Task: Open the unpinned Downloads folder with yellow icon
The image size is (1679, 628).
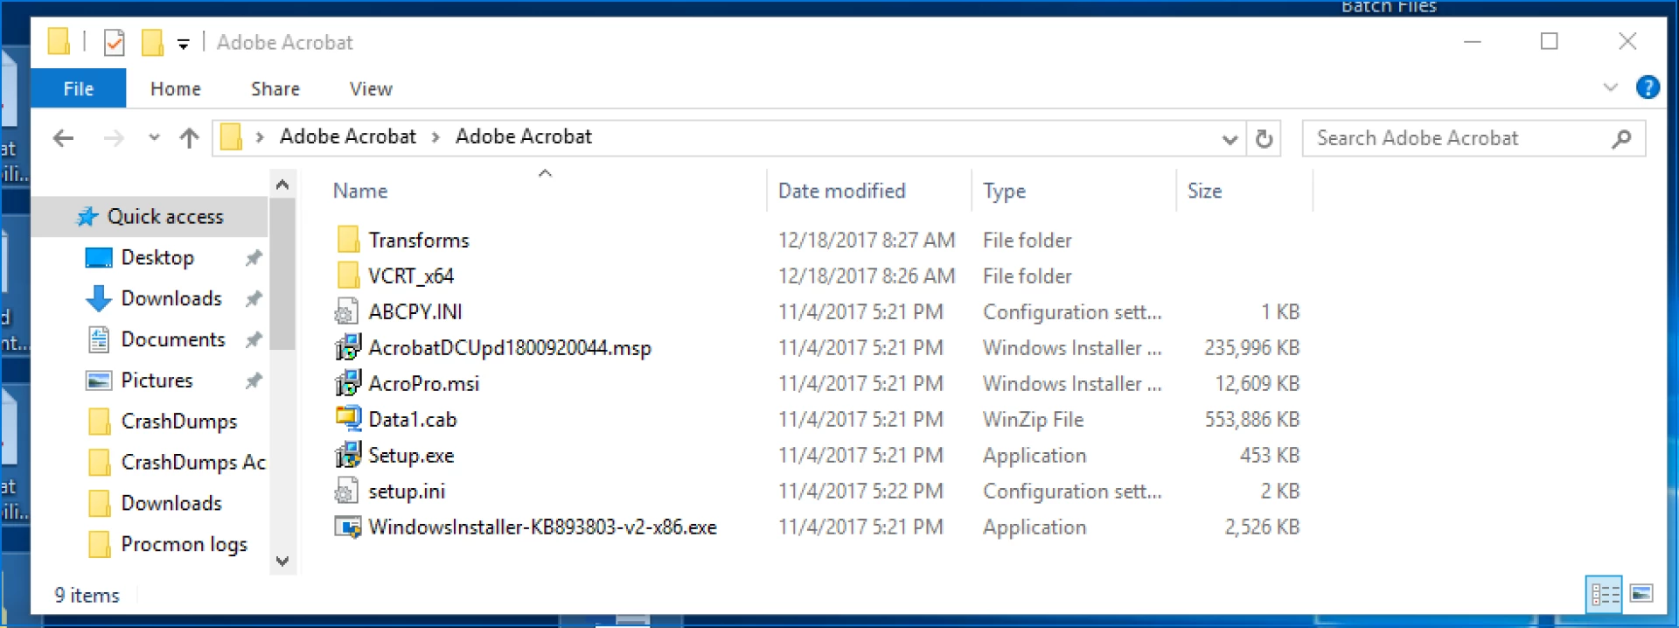Action: click(171, 503)
